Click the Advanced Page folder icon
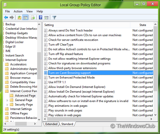The height and width of the screenshot is (134, 160). [x=11, y=96]
